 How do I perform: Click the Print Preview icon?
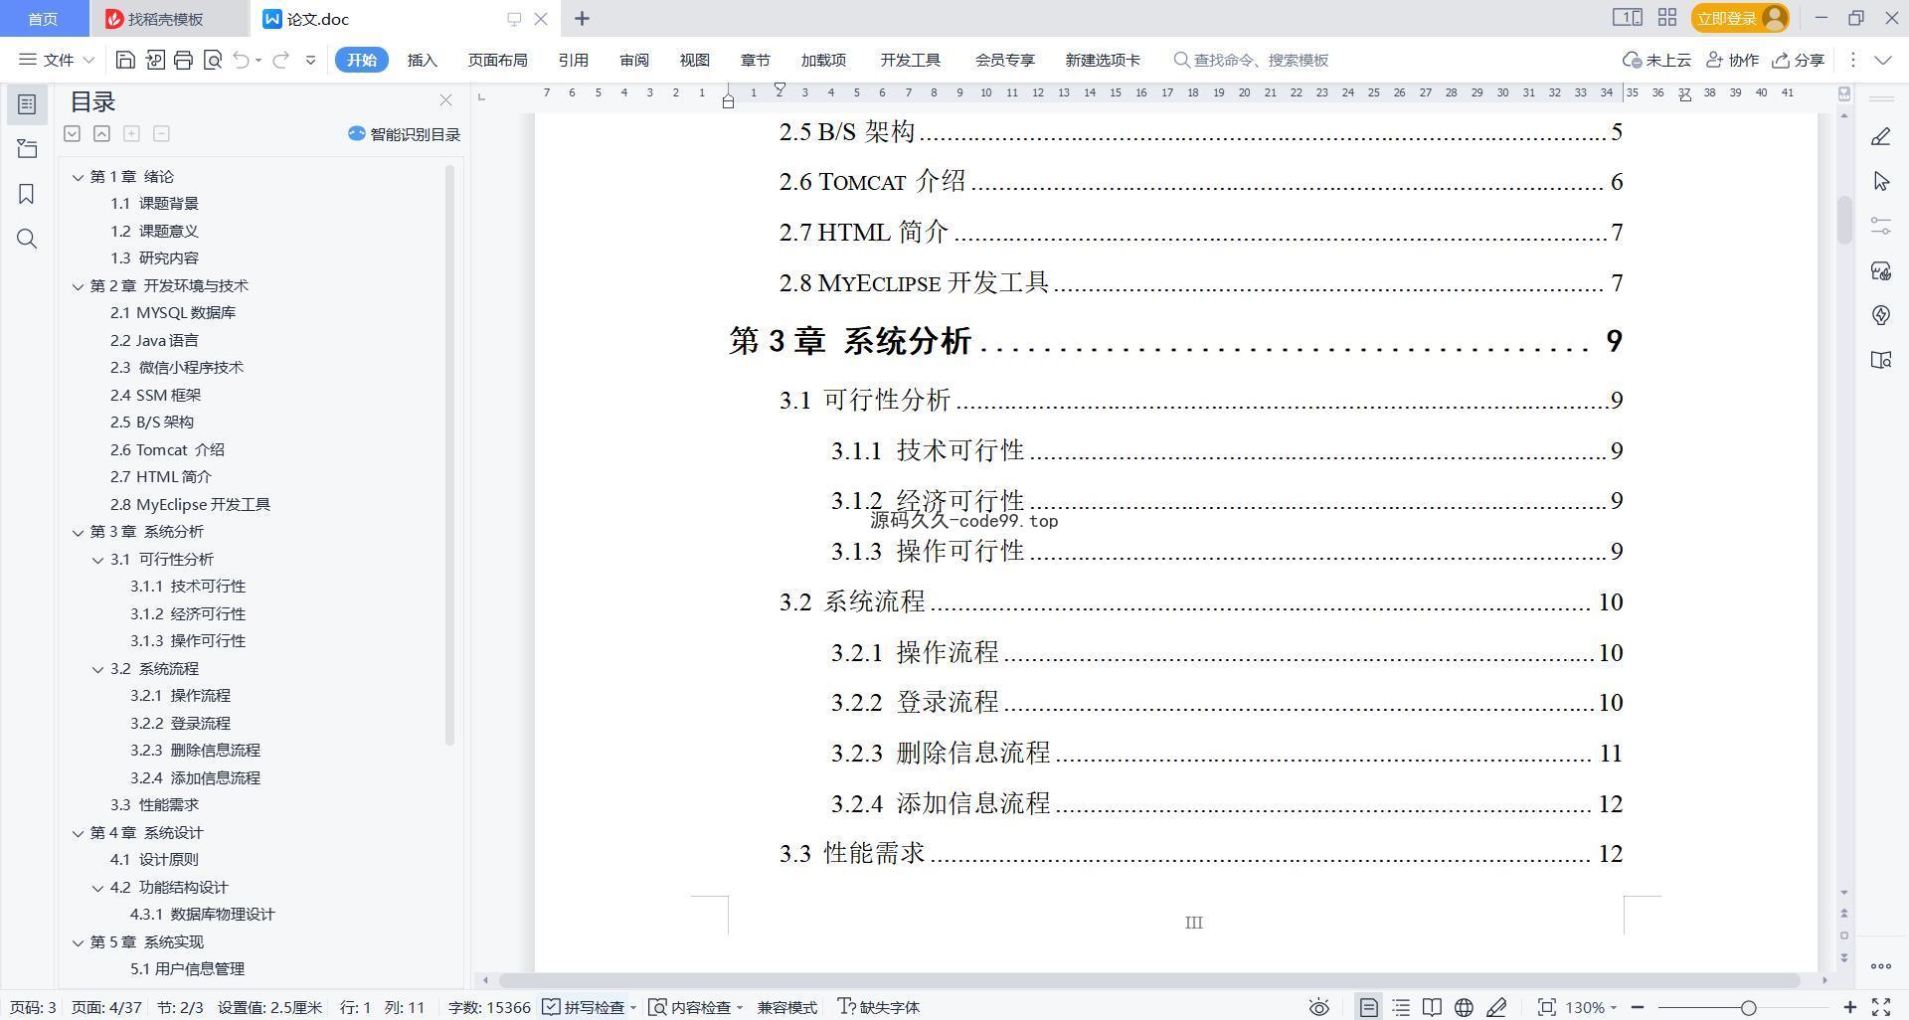coord(212,60)
